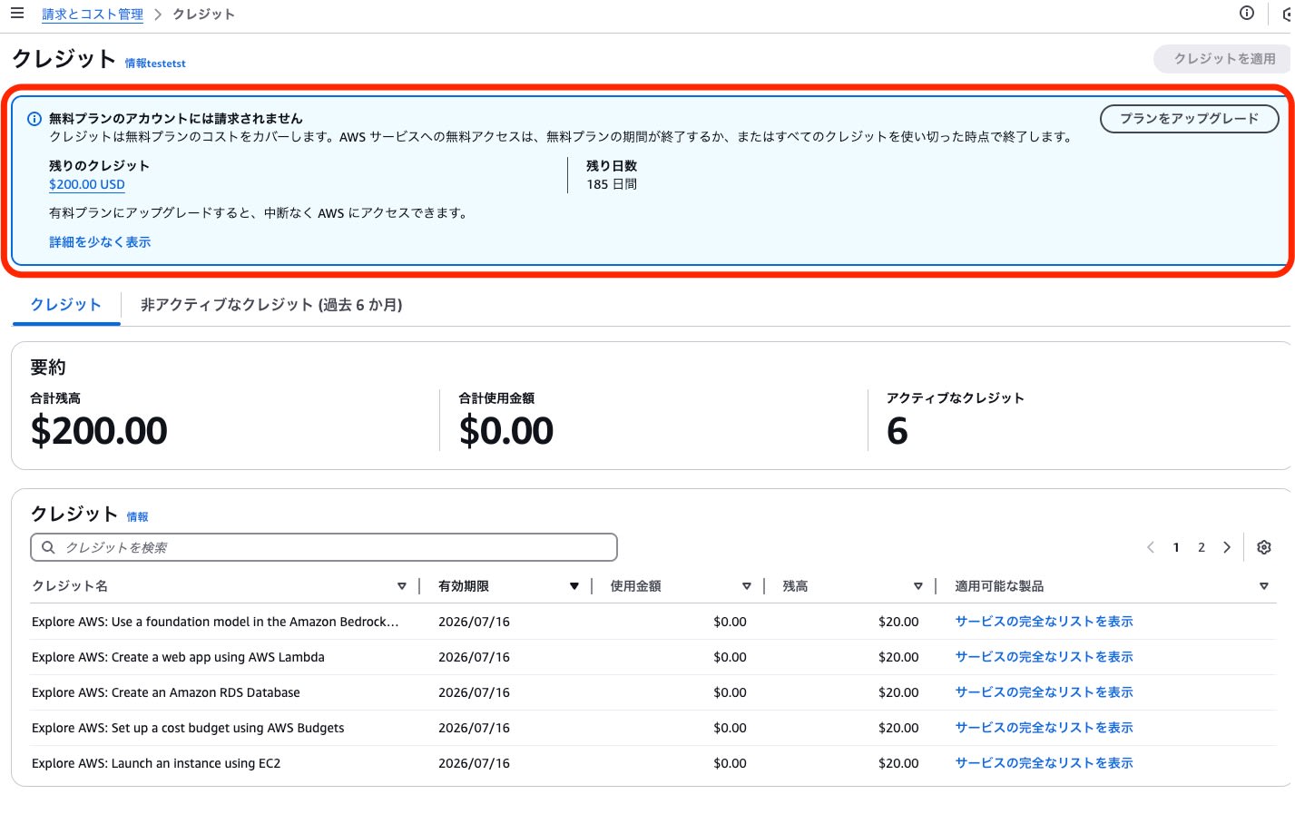Sort by クレジット名 column arrow

click(402, 586)
